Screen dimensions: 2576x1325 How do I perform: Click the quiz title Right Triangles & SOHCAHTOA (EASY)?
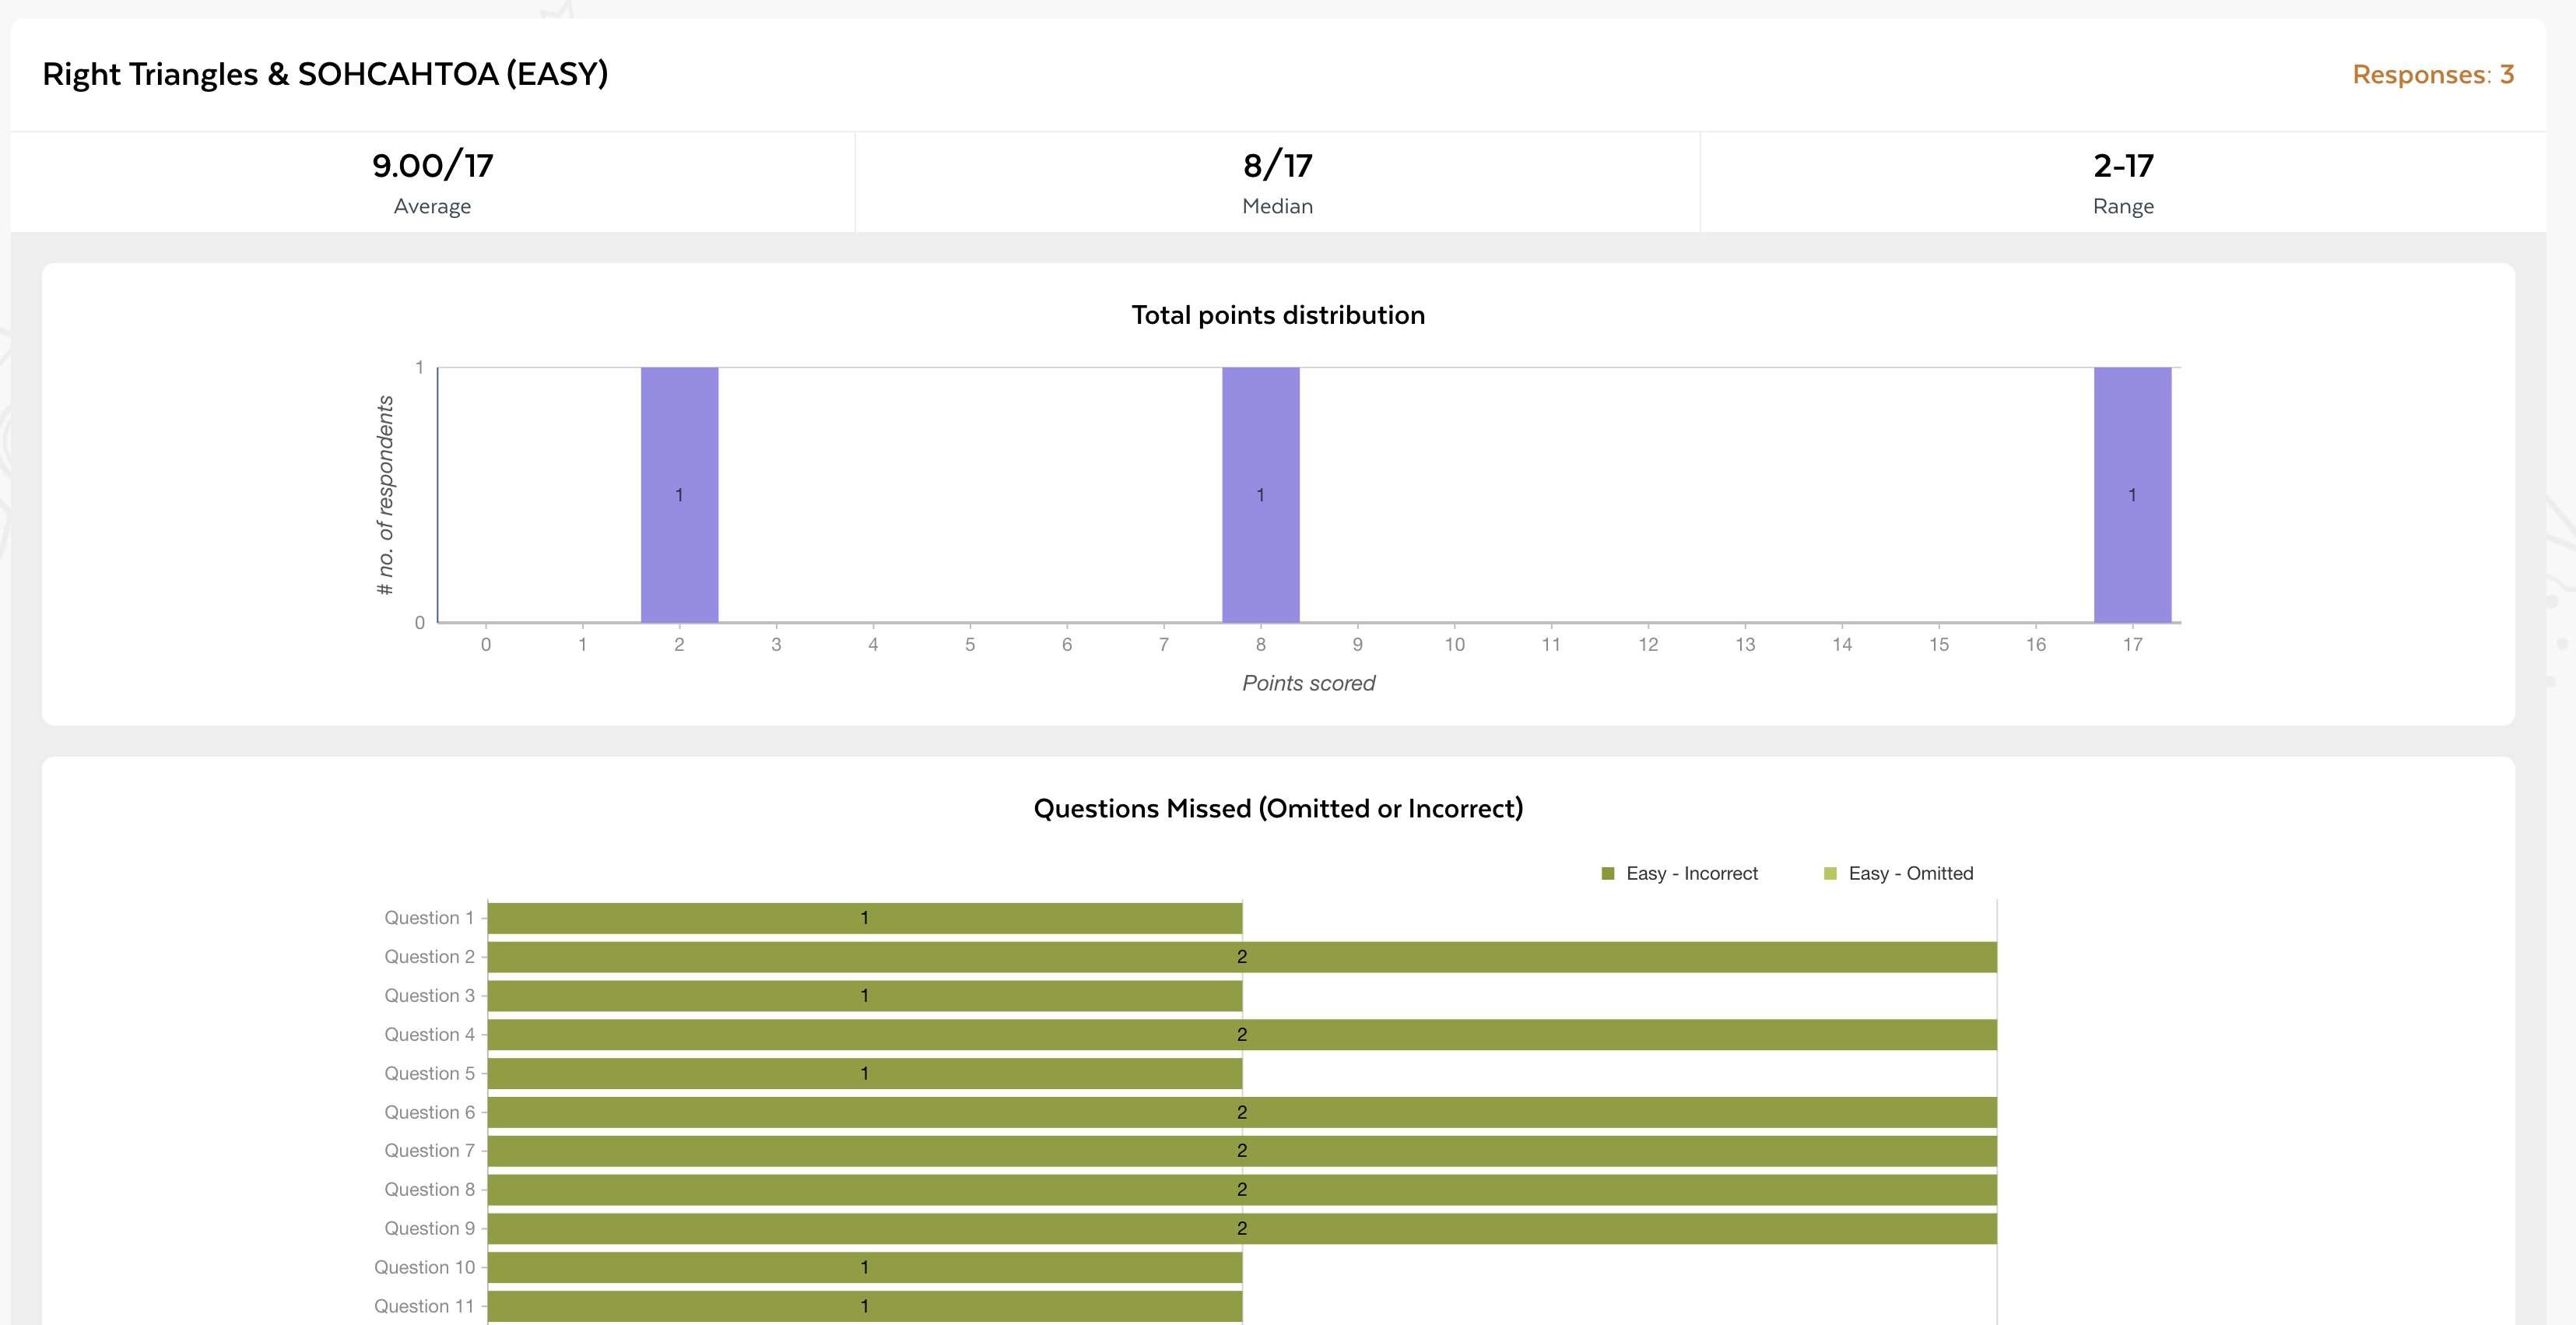click(x=325, y=74)
